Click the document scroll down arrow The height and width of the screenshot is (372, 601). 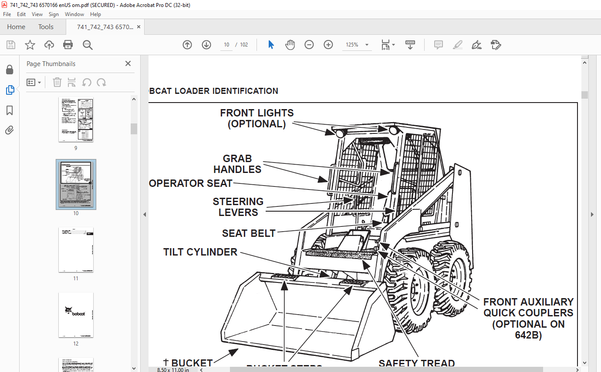(x=584, y=363)
